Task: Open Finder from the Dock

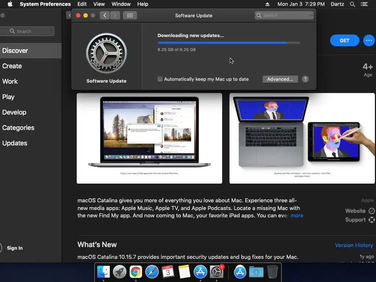Action: point(103,272)
